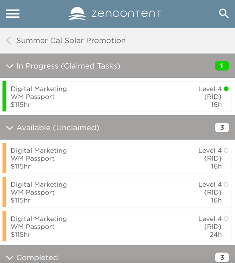The height and width of the screenshot is (263, 235).
Task: Collapse the In Progress section chevron
Action: tap(10, 66)
